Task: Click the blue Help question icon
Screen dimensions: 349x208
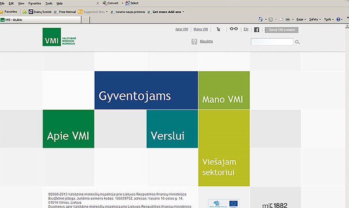Action: click(338, 19)
